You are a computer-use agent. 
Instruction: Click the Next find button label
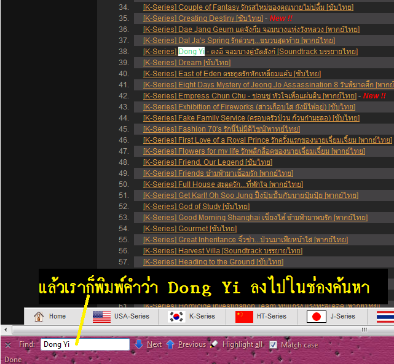154,344
